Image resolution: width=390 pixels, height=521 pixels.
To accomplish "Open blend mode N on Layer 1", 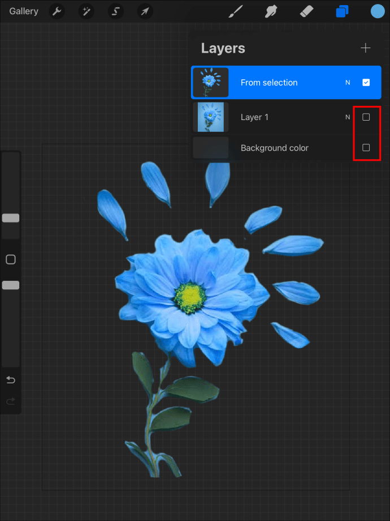I will point(348,117).
